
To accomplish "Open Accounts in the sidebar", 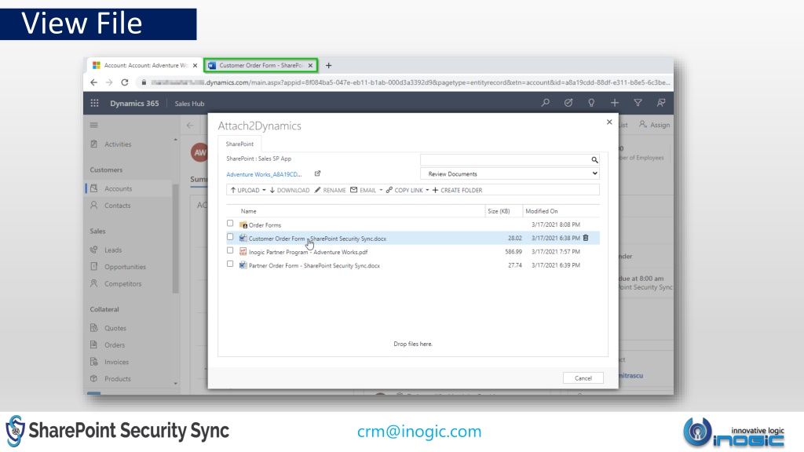I will click(118, 188).
